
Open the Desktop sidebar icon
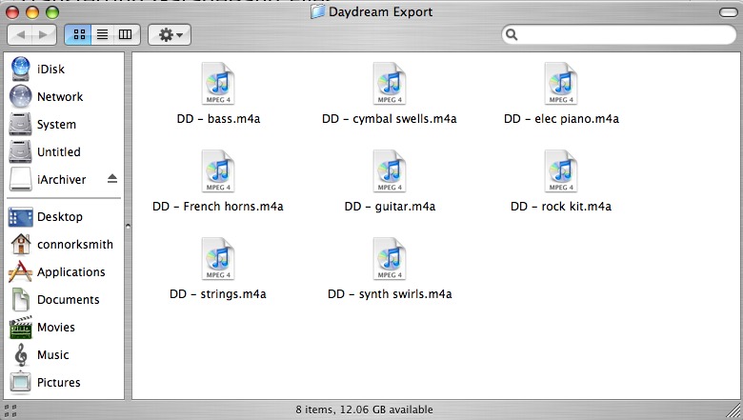pyautogui.click(x=20, y=217)
